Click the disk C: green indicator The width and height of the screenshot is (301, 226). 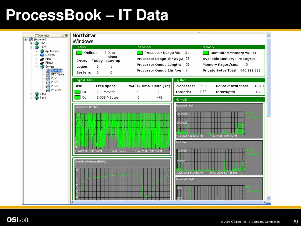point(77,92)
